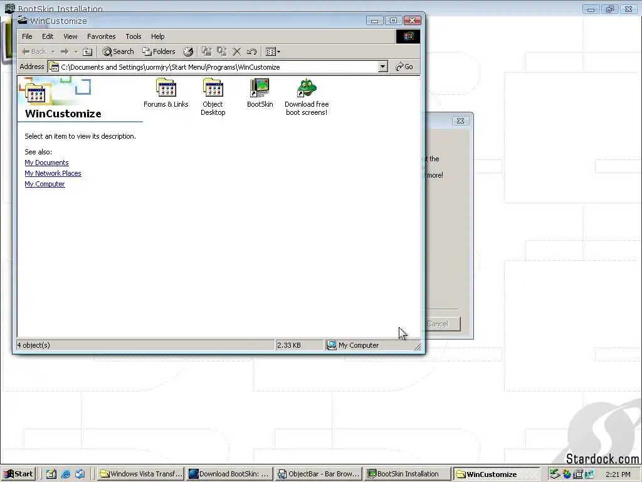
Task: Click the second system tray icon
Action: [567, 474]
